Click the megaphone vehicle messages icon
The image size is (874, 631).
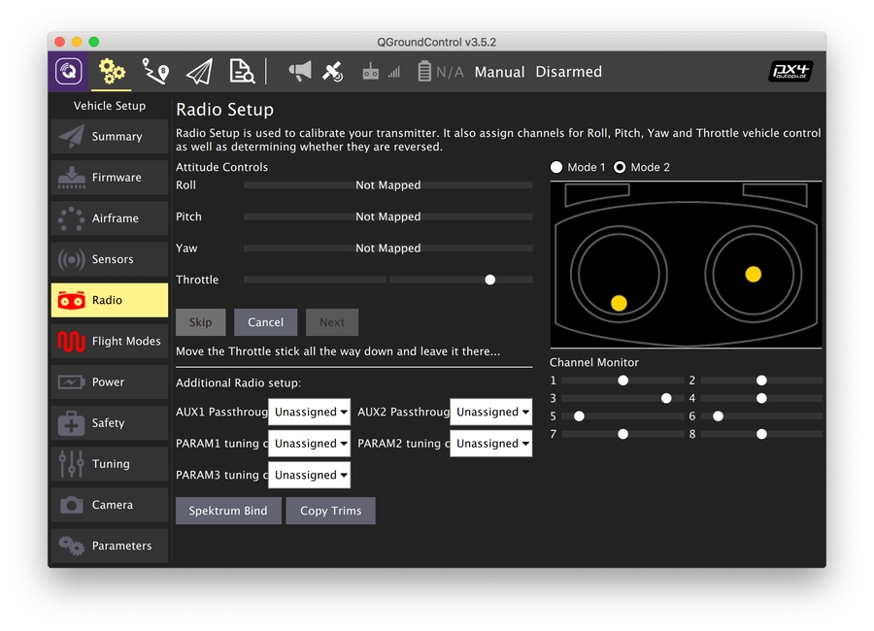coord(300,72)
